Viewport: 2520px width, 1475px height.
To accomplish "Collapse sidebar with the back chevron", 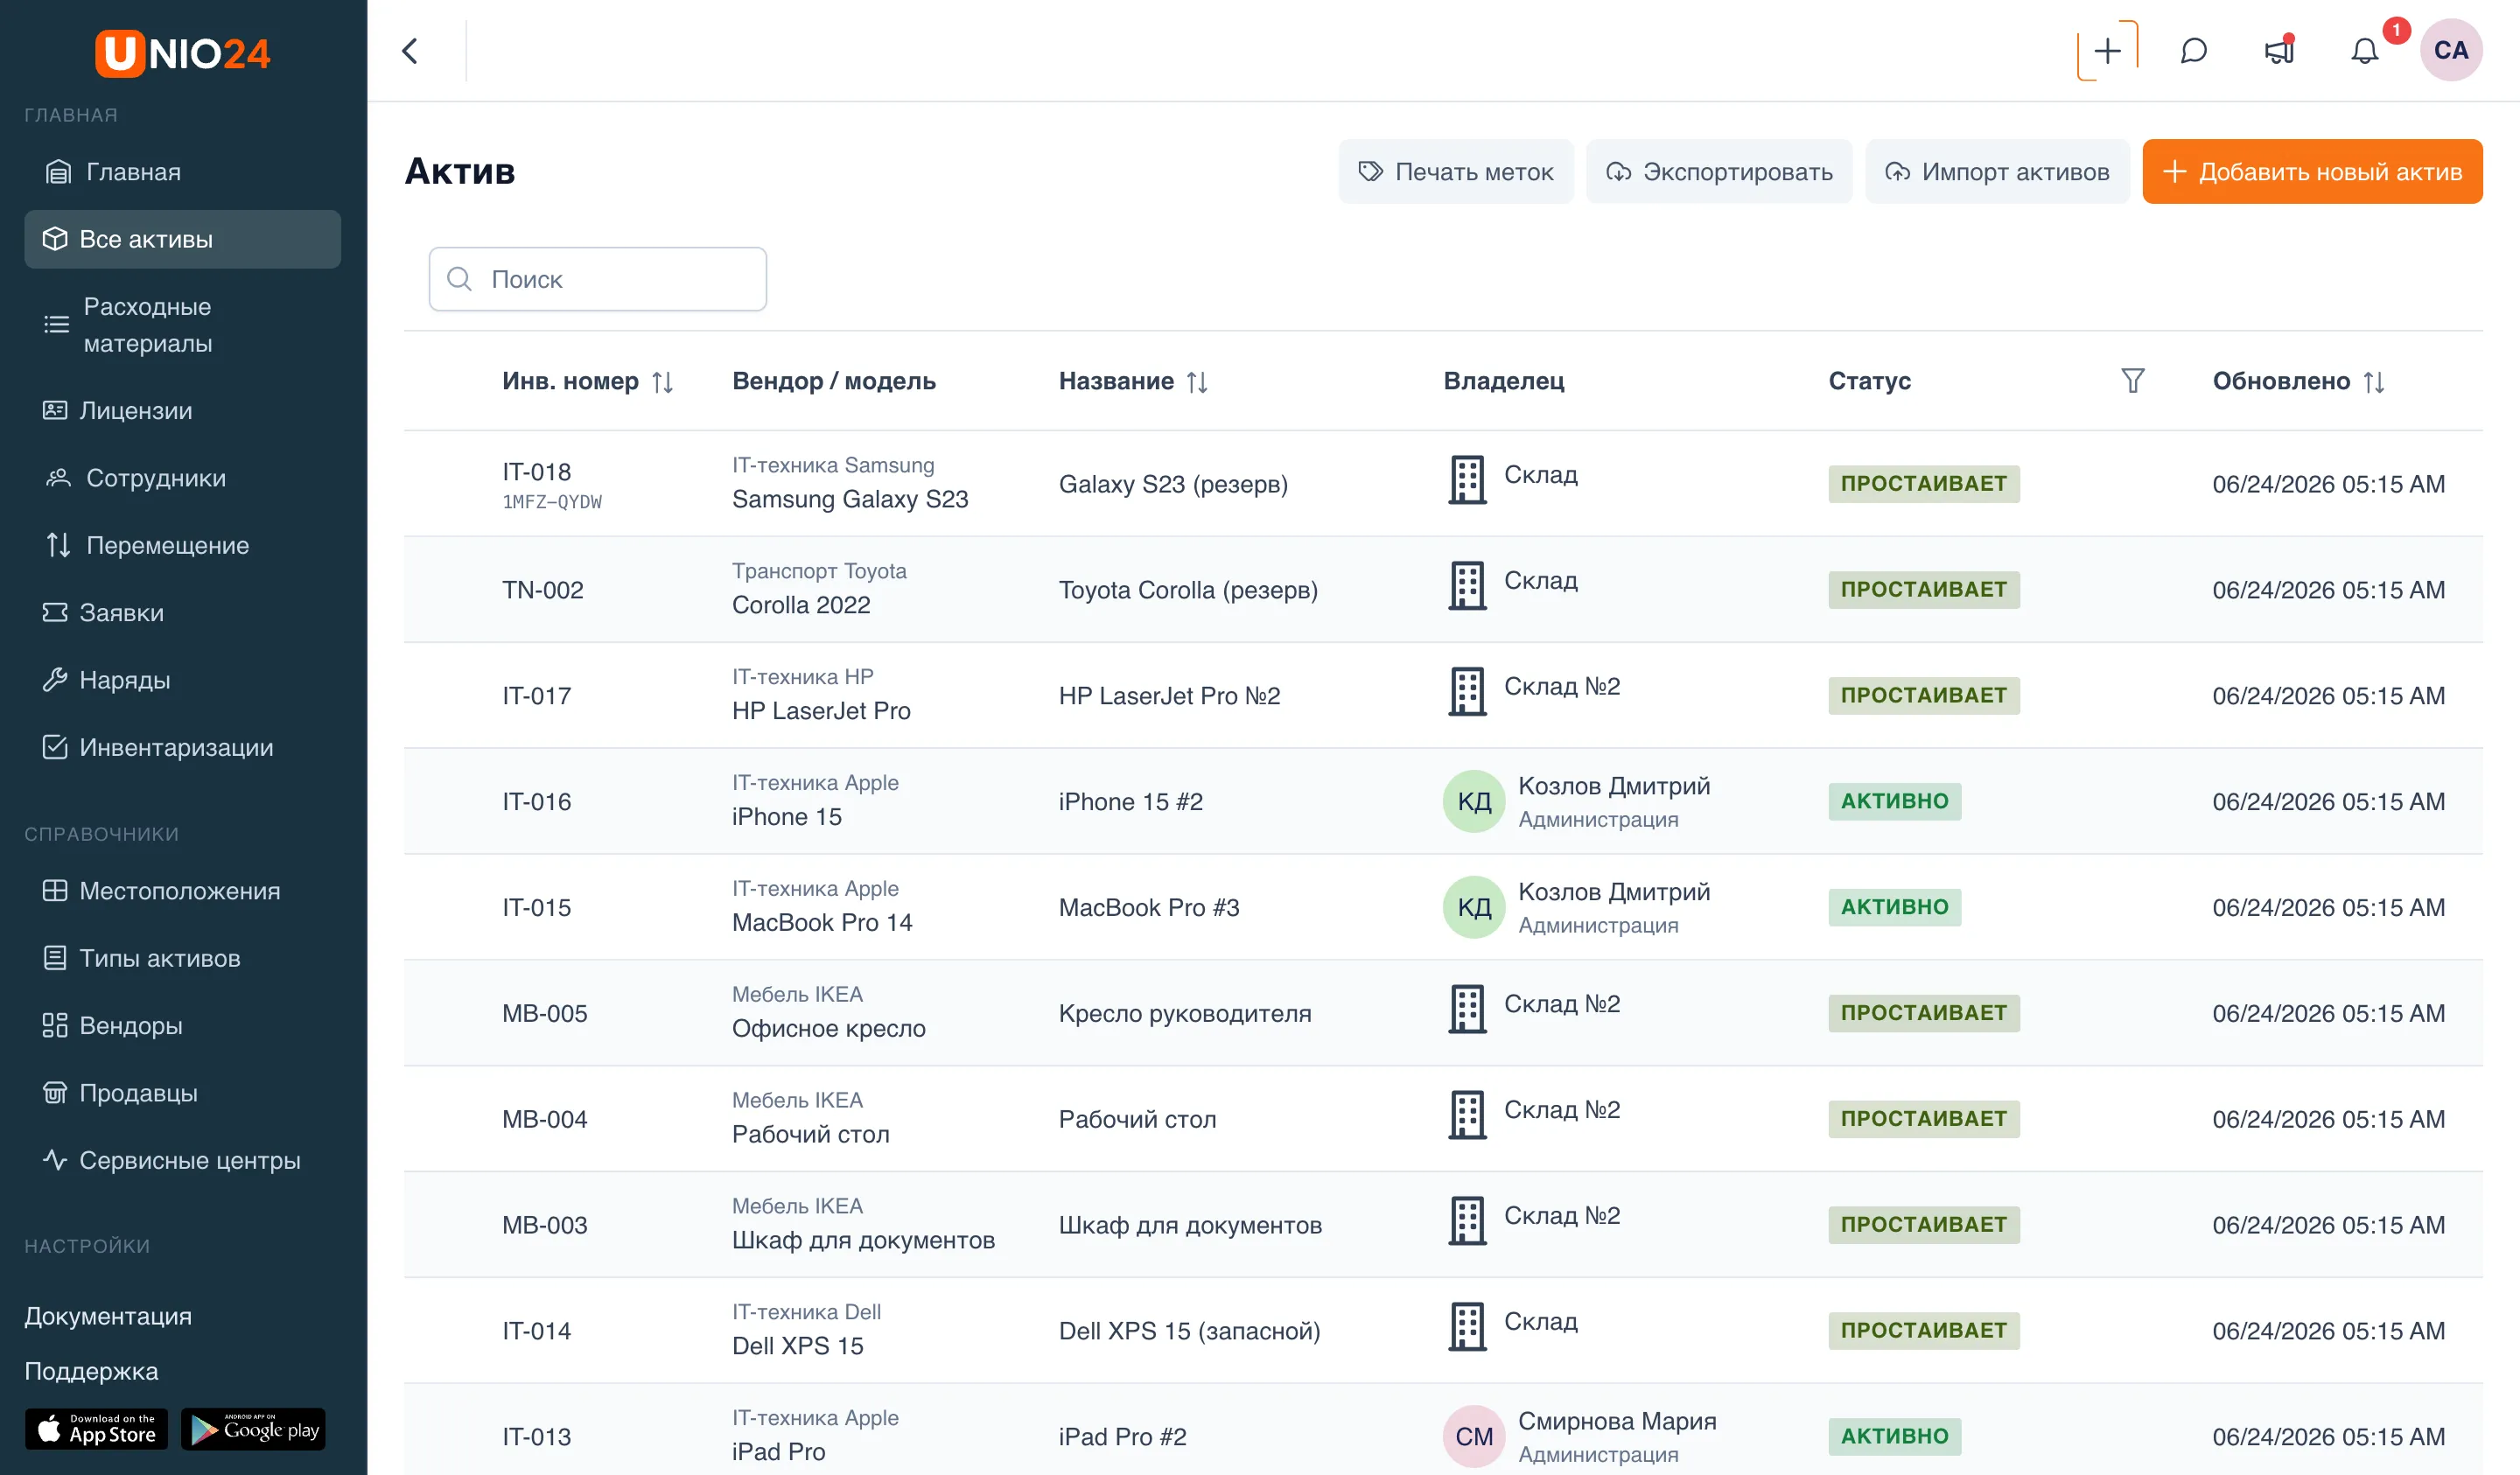I will (410, 51).
